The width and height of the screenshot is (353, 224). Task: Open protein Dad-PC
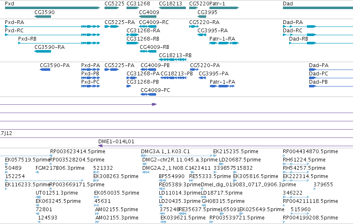pos(318,74)
